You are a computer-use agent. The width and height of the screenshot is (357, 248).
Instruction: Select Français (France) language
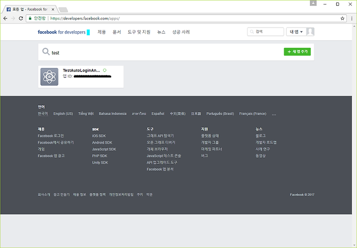pos(253,114)
